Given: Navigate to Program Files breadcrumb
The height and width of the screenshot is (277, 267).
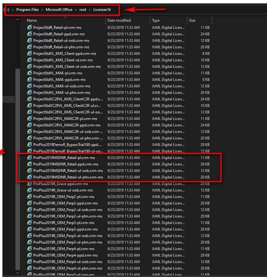Looking at the screenshot, I should pyautogui.click(x=27, y=10).
